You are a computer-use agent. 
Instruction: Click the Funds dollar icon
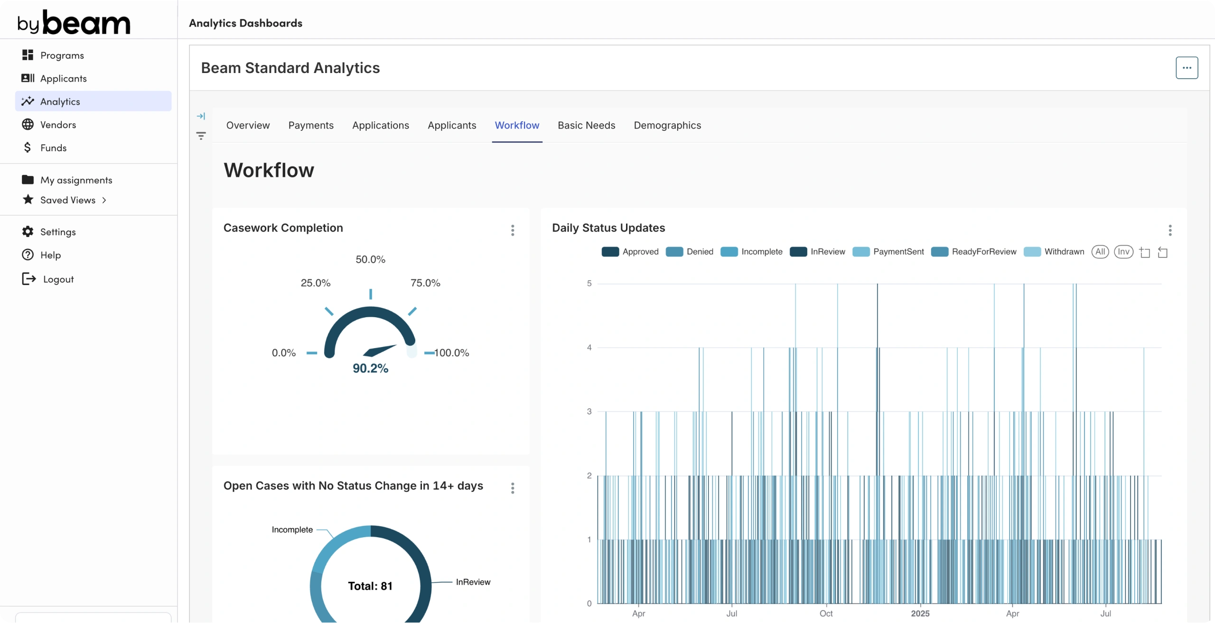[28, 147]
